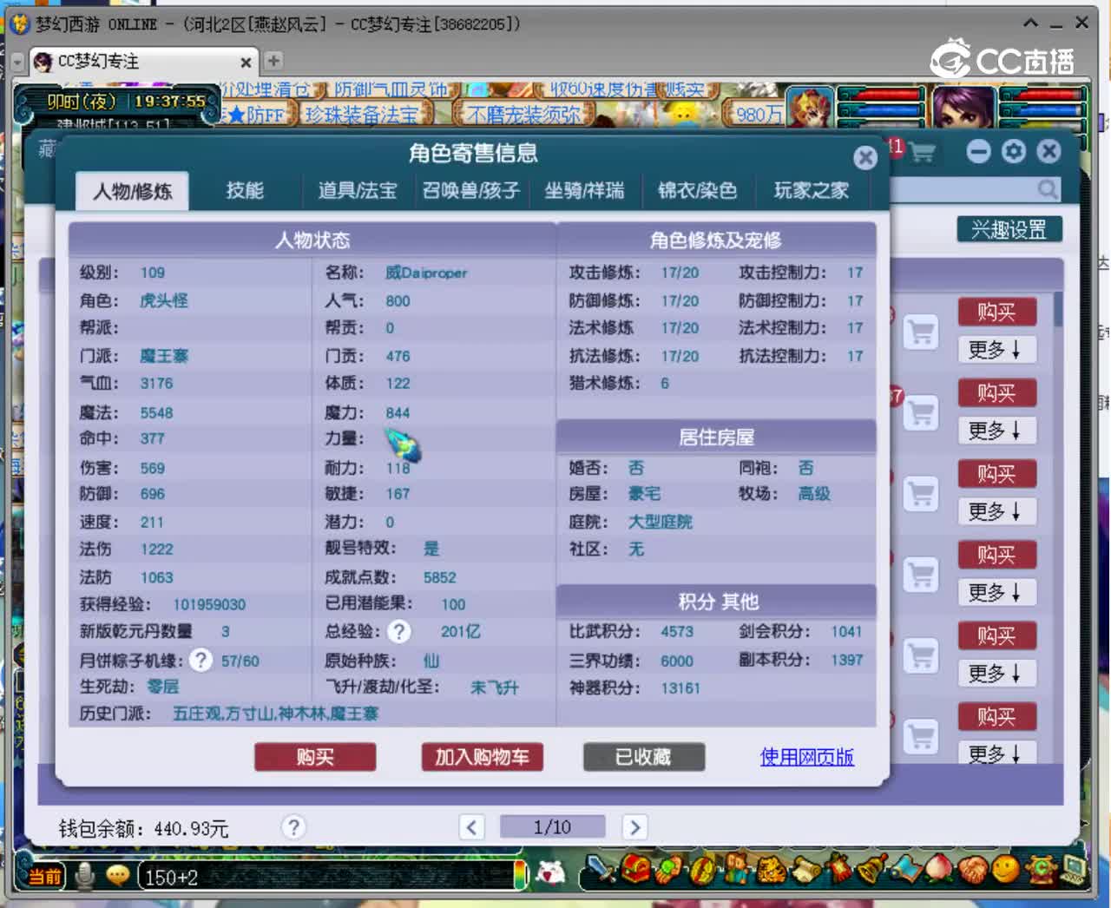The height and width of the screenshot is (908, 1111).
Task: Click the help icon beside 总经验
Action: coord(398,631)
